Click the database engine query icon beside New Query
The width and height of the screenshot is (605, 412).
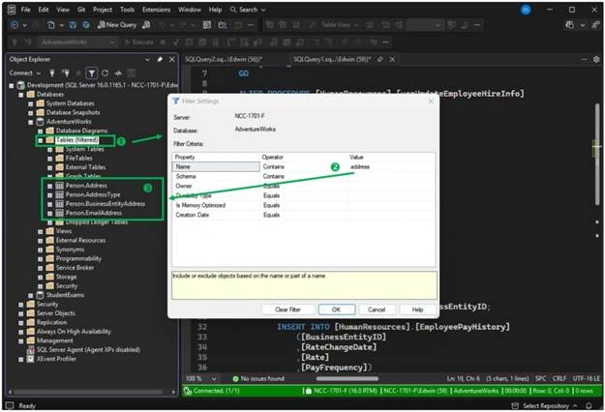[x=146, y=25]
